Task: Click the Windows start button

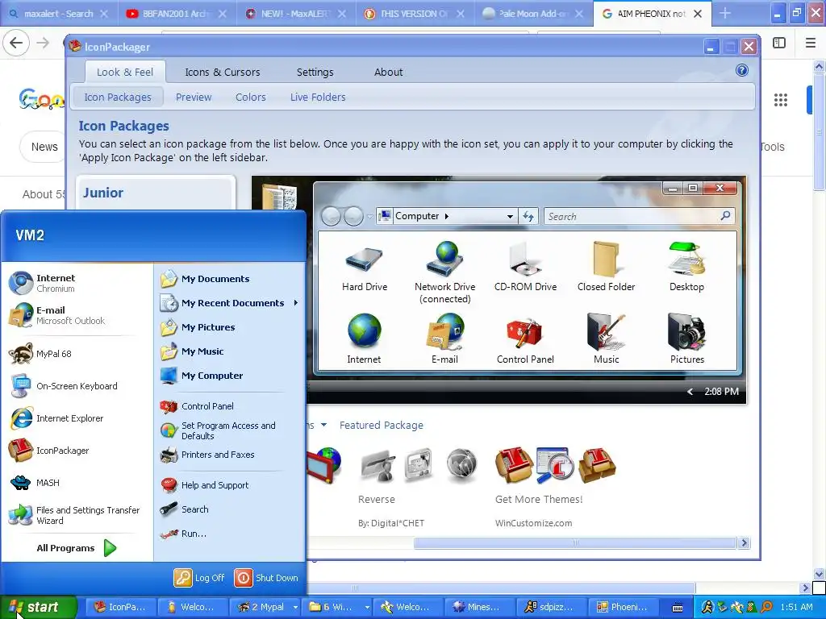Action: click(x=38, y=607)
